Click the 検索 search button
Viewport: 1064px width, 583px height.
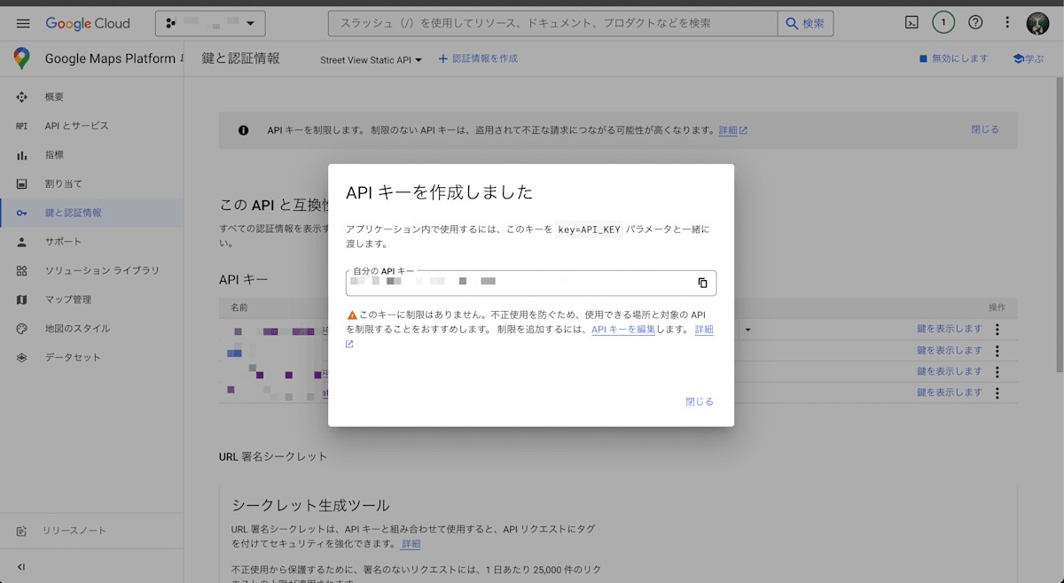[805, 23]
